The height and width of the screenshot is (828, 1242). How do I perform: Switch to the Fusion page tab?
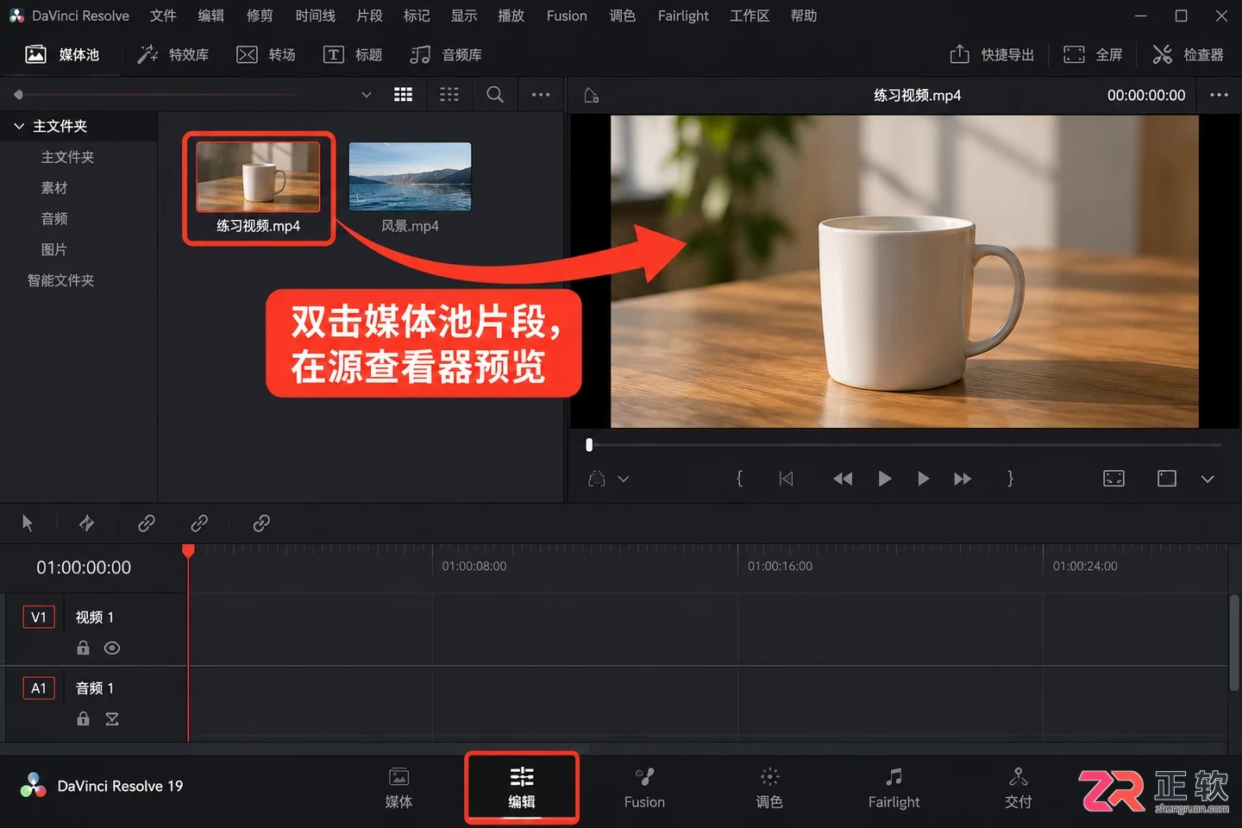coord(644,788)
